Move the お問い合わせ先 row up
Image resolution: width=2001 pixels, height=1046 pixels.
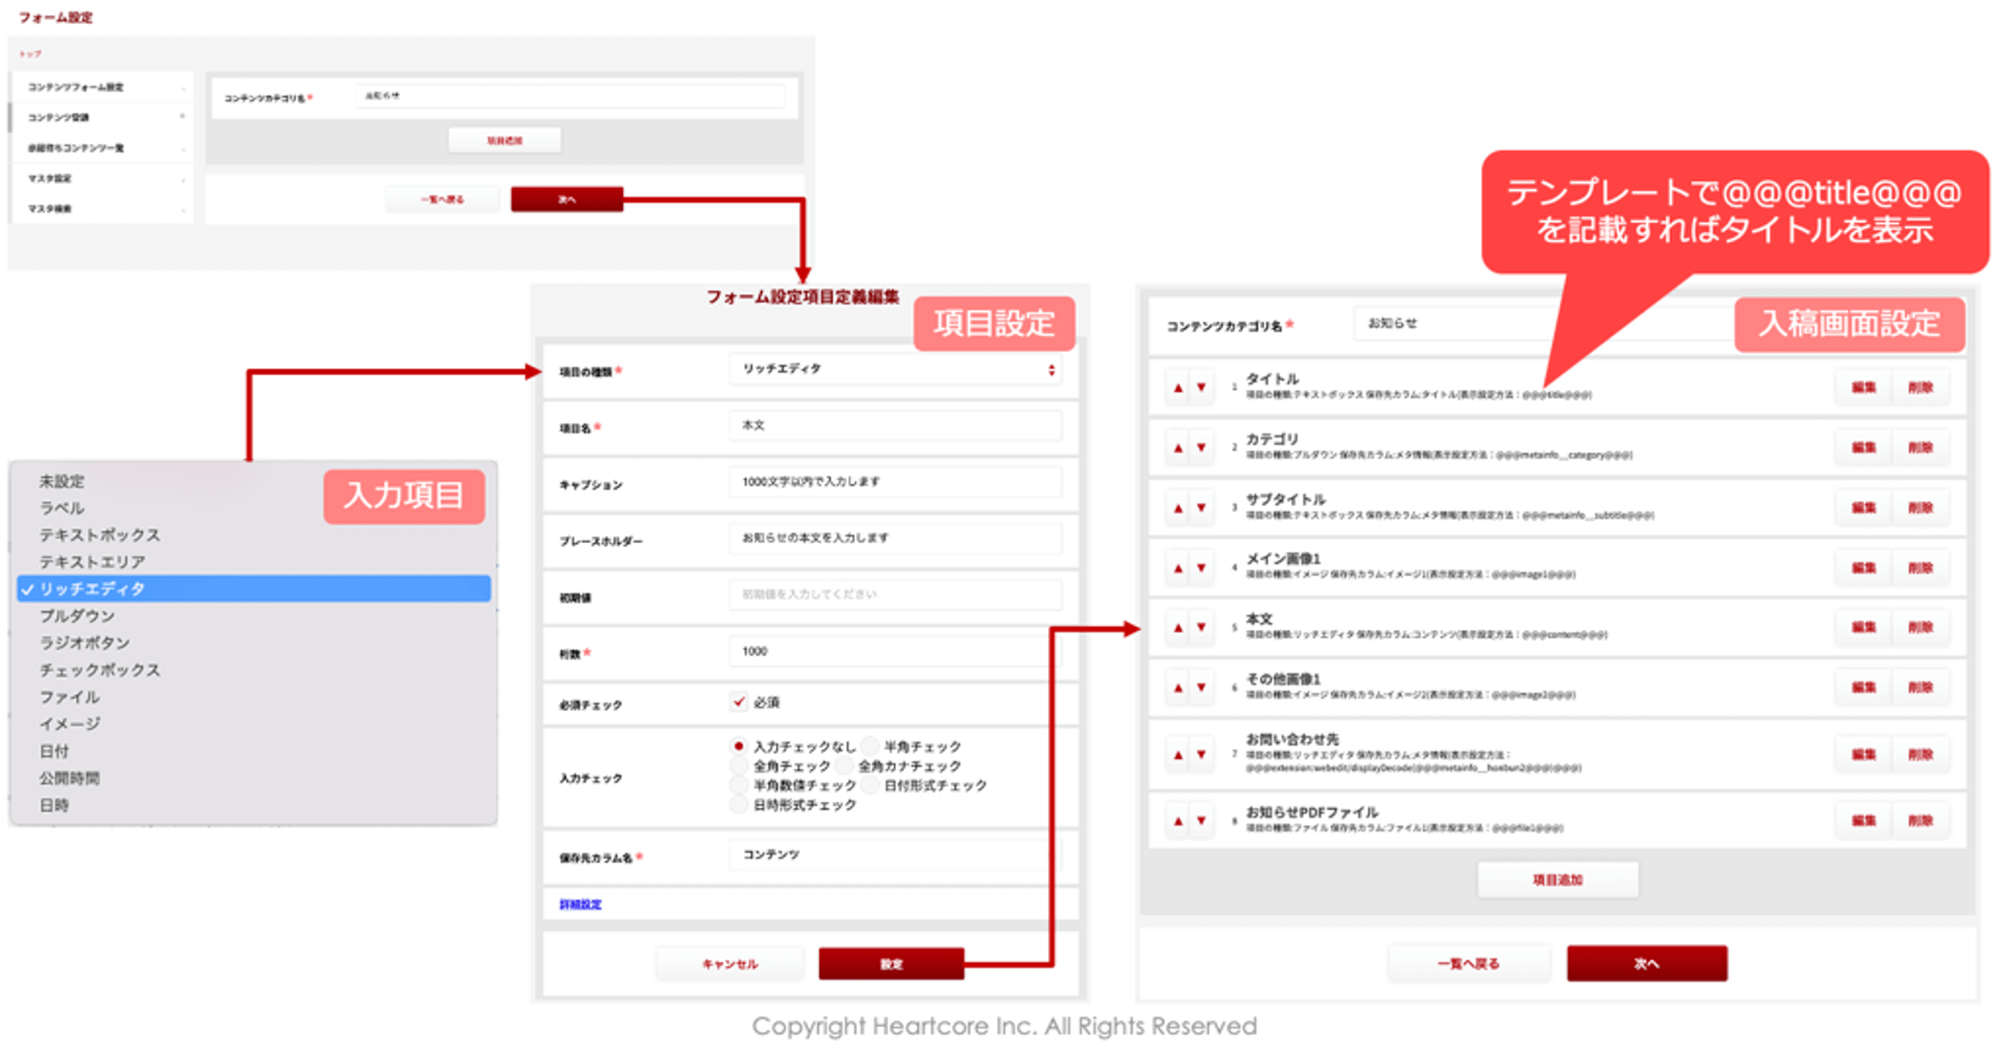(x=1178, y=754)
